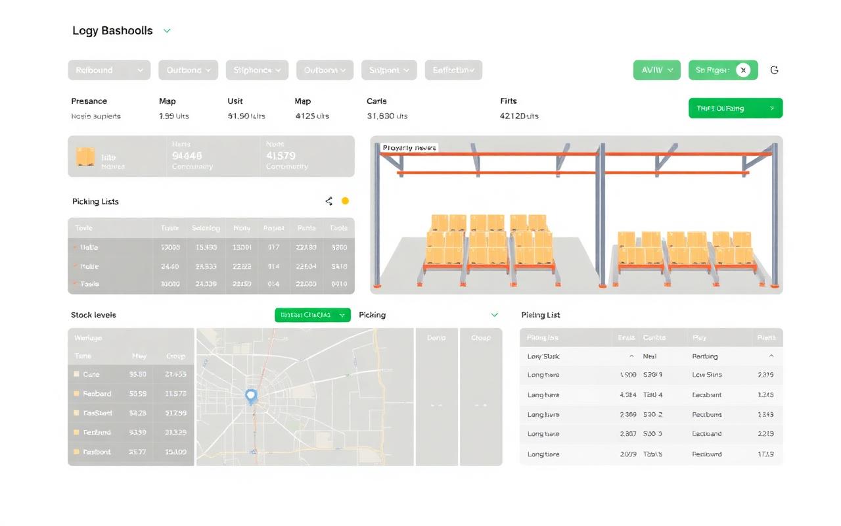
Task: Click the yellow status dot beside Picking Lists
Action: 346,201
